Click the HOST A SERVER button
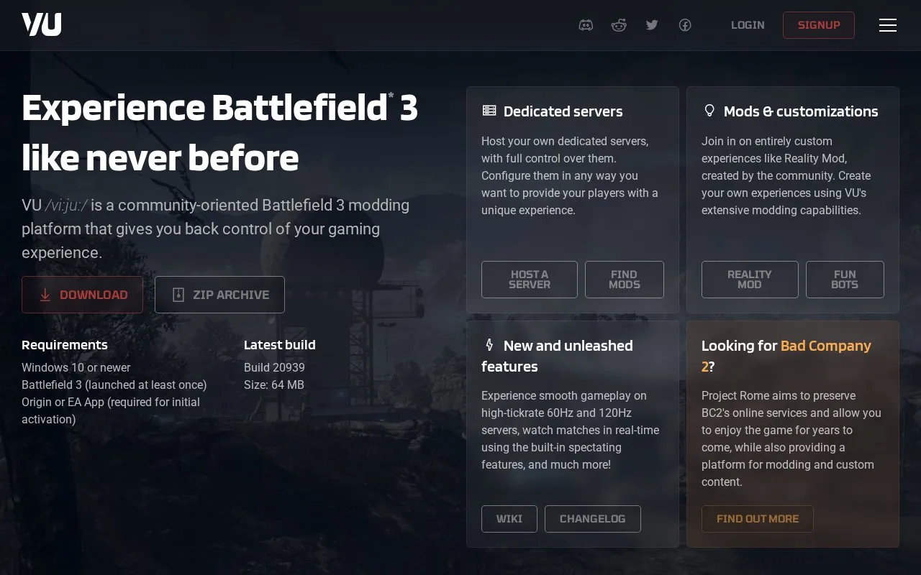This screenshot has width=921, height=575. tap(530, 280)
